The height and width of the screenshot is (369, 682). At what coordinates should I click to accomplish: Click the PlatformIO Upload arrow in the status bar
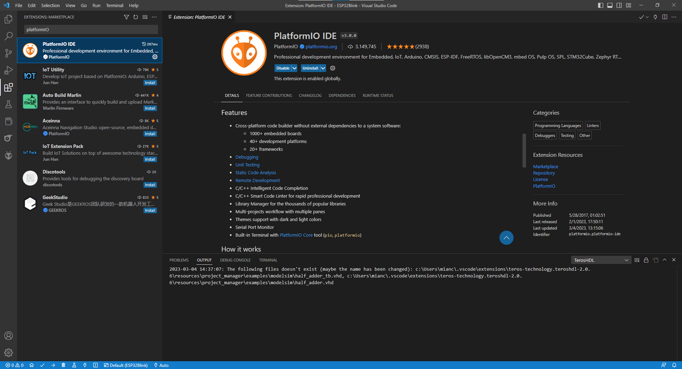click(x=53, y=365)
